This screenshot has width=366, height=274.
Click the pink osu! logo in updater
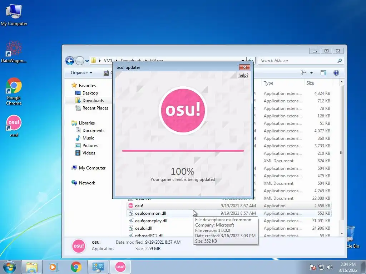pyautogui.click(x=183, y=110)
